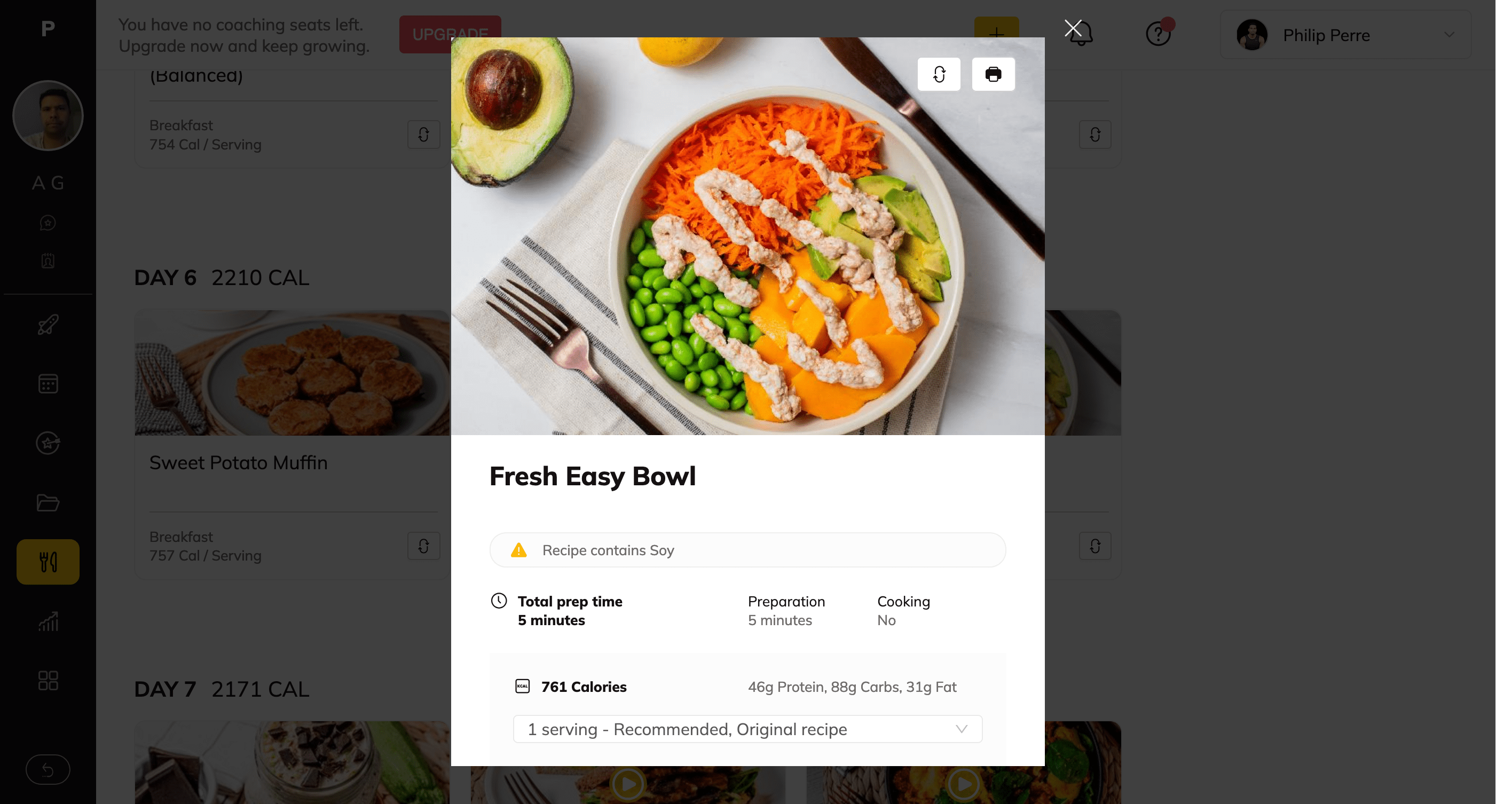
Task: Click the client avatar photo in sidebar
Action: coord(48,115)
